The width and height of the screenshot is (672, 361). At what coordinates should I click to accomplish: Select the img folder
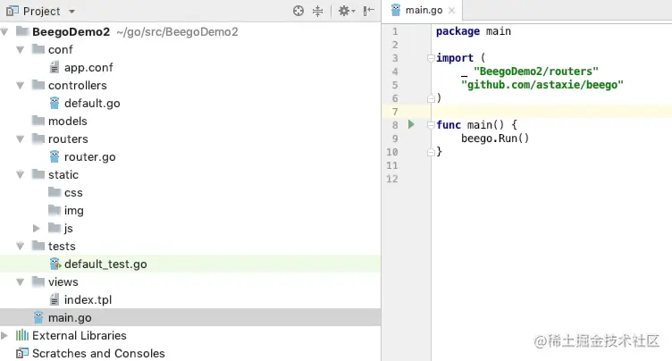(x=73, y=211)
